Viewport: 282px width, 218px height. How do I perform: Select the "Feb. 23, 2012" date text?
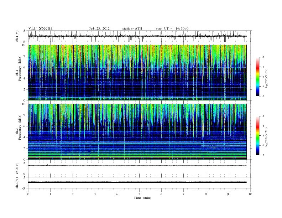tap(99, 28)
